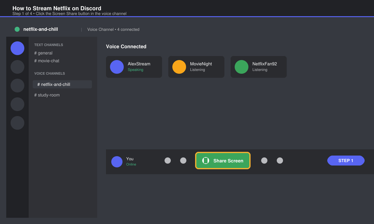Click "Listening" status under NetflixFan92

pyautogui.click(x=260, y=70)
